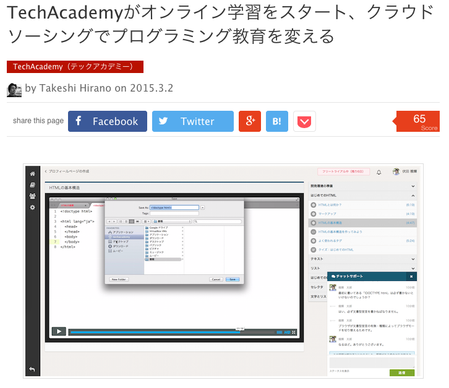Go back via プロフィールページの作成 breadcrumb
This screenshot has height=388, width=449.
click(67, 171)
